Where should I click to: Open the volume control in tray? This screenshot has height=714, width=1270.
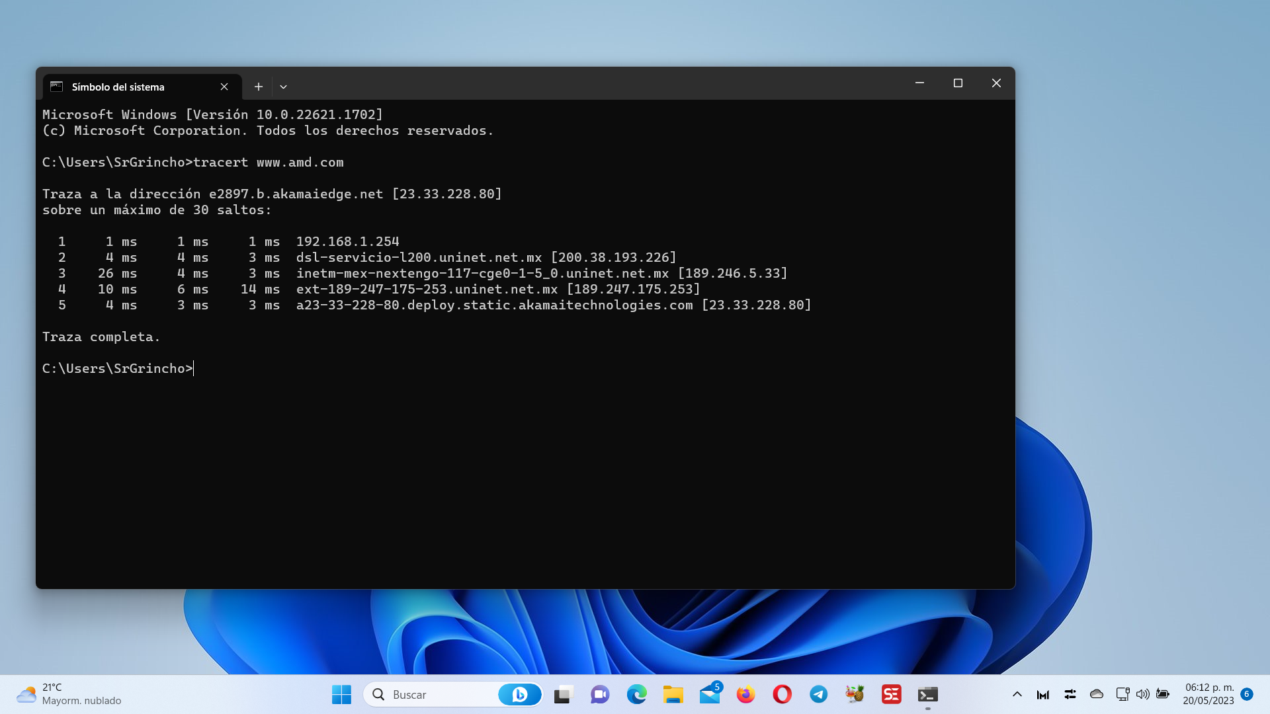[1142, 694]
